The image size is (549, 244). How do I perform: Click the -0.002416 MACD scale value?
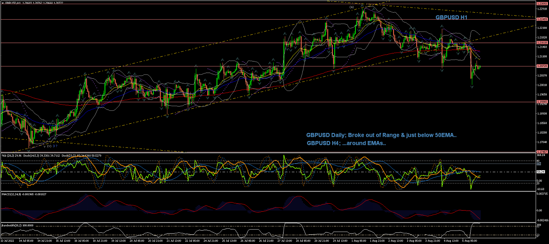point(542,220)
